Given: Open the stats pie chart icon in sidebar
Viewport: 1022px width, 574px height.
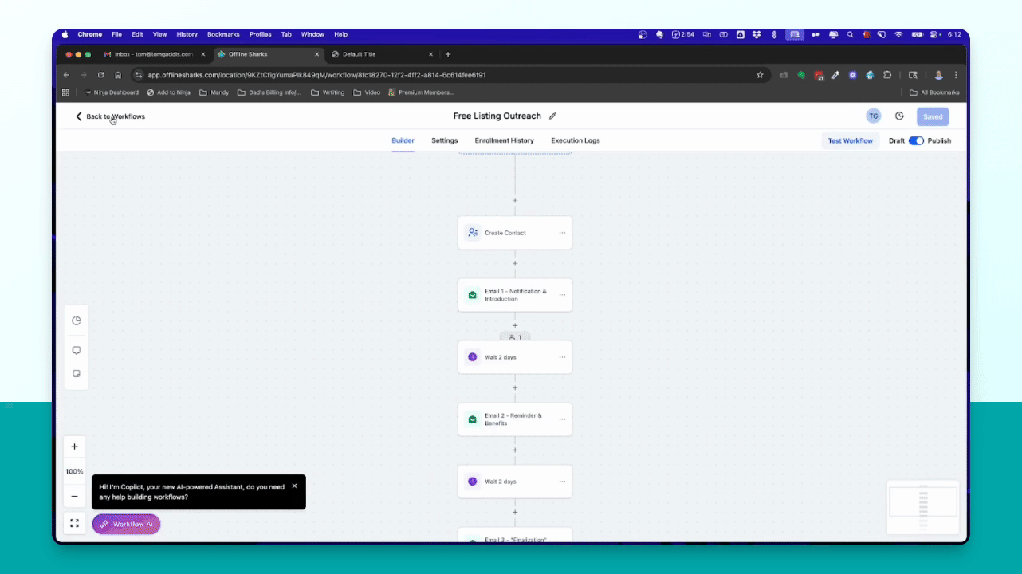Looking at the screenshot, I should (x=77, y=320).
